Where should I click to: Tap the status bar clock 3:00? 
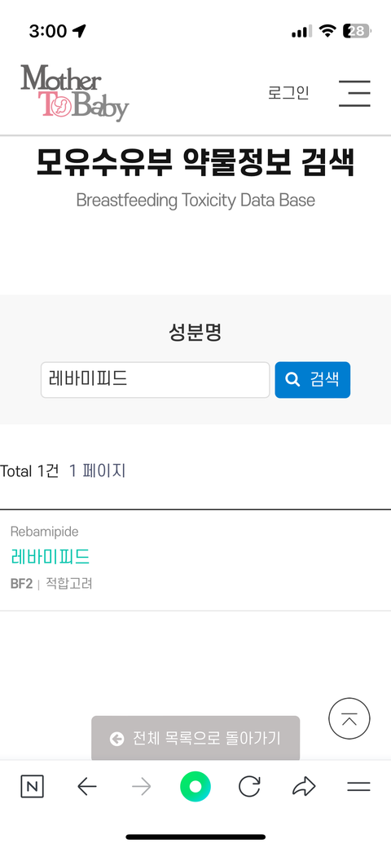[x=48, y=31]
